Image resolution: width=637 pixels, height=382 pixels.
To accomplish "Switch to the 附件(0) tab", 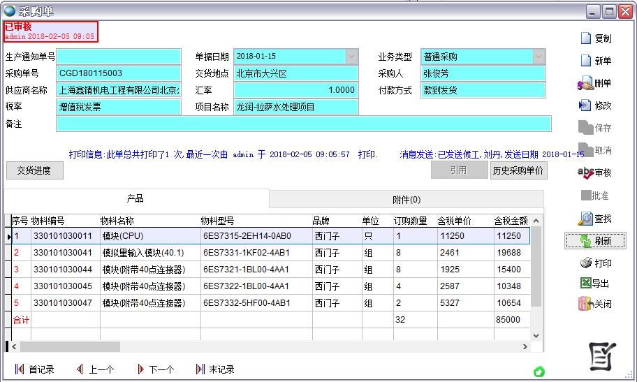I will pyautogui.click(x=406, y=200).
